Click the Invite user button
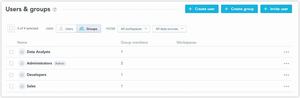The height and width of the screenshot is (98, 300). pos(276,9)
